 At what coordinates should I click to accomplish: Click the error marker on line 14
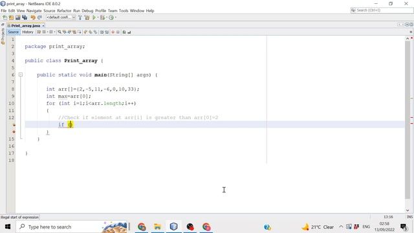14,131
